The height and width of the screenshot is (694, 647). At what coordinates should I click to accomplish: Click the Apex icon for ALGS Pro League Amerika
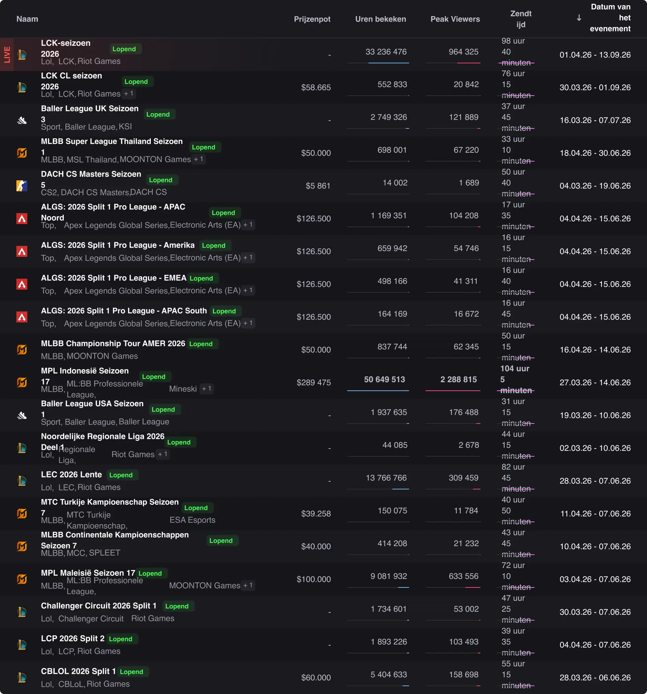pyautogui.click(x=22, y=251)
